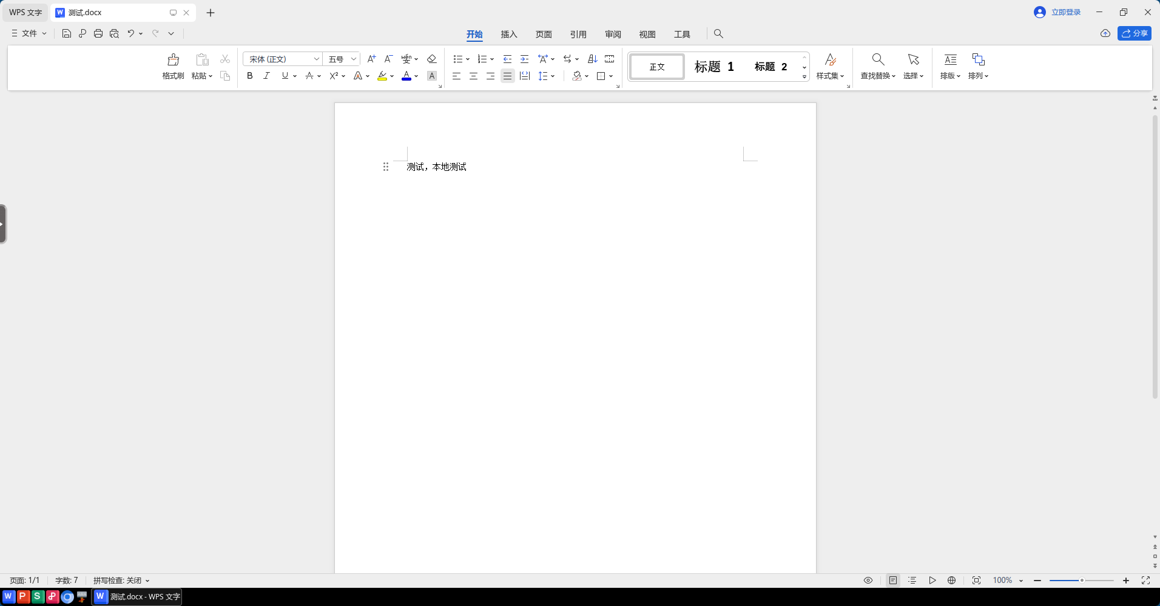Apply the 标题 2 style
This screenshot has width=1160, height=606.
[771, 67]
